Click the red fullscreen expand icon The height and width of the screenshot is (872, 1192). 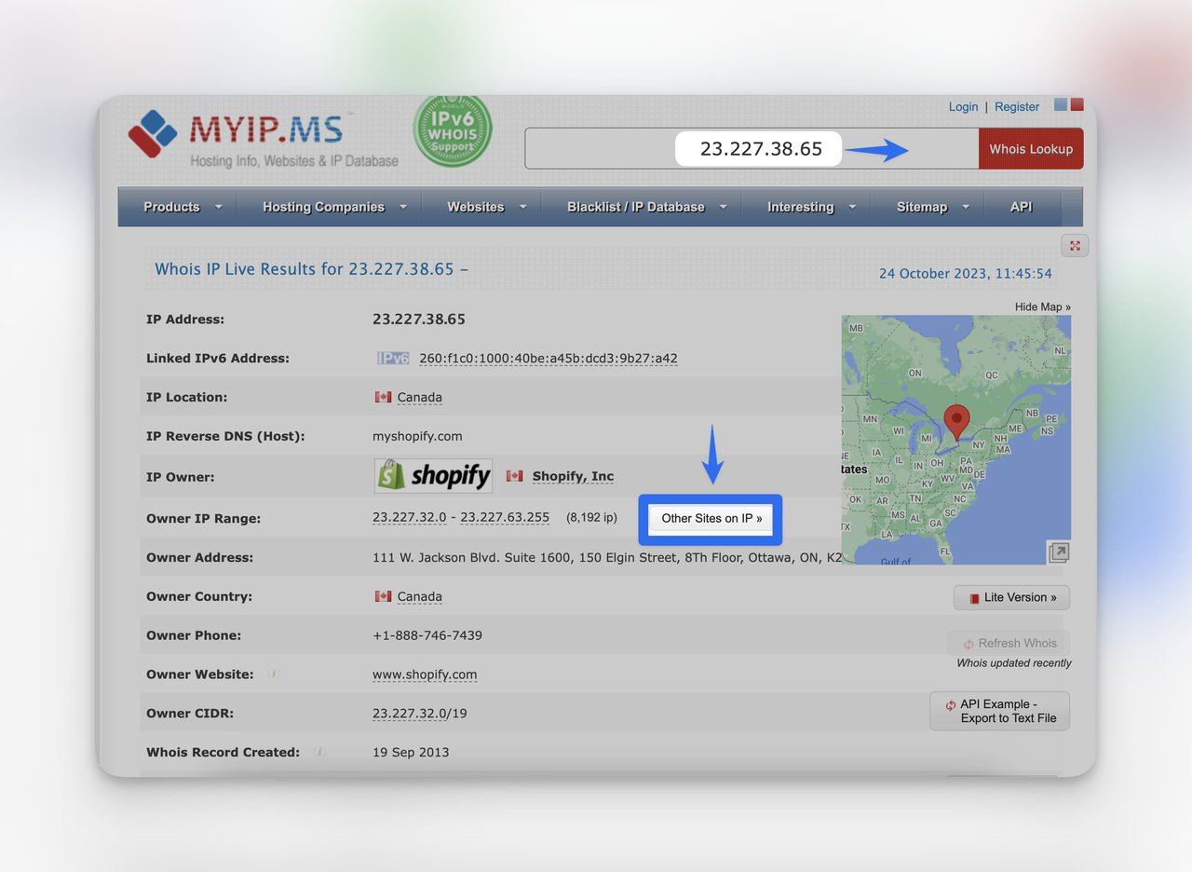click(x=1075, y=246)
